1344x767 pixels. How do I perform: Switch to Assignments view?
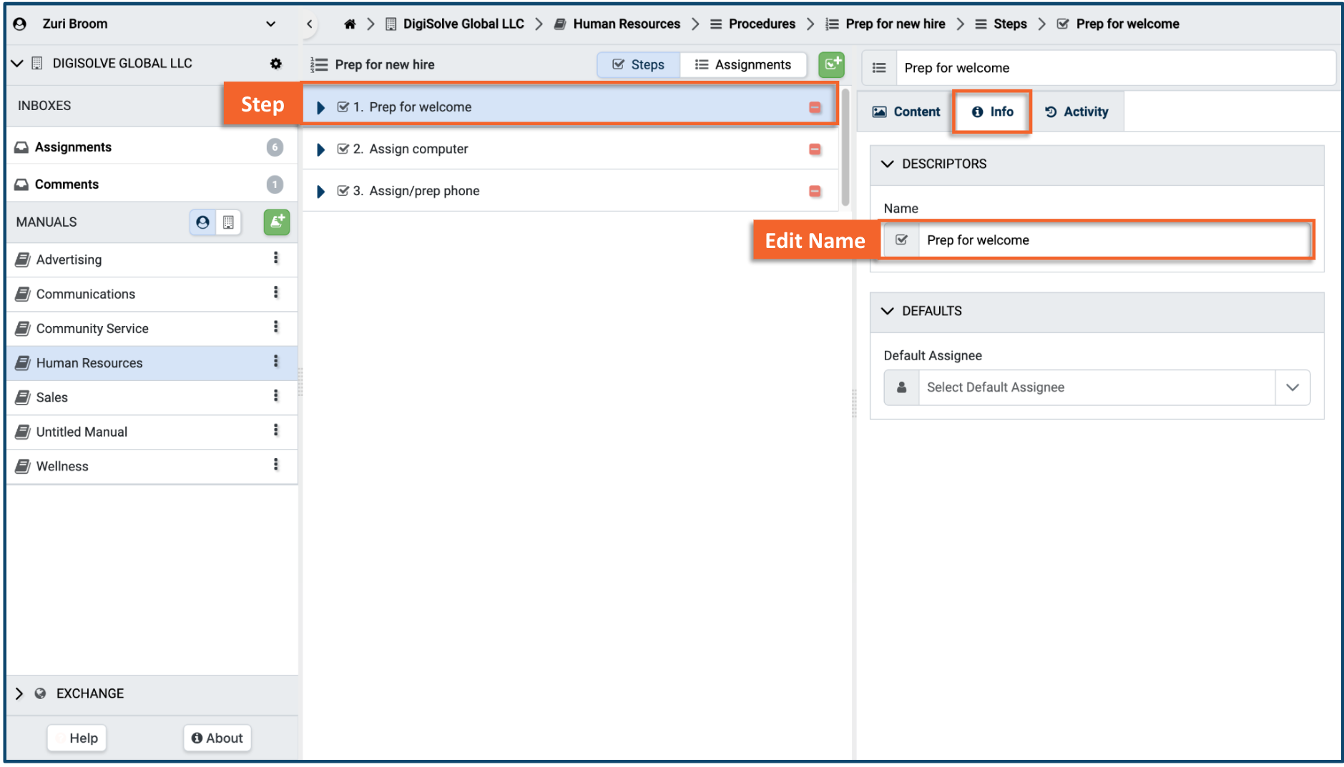pyautogui.click(x=743, y=65)
